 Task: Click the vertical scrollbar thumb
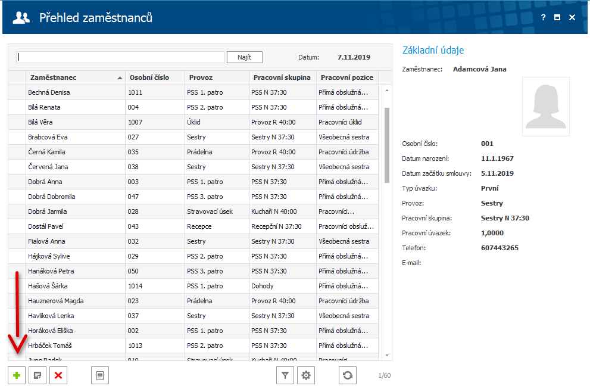coord(387,145)
